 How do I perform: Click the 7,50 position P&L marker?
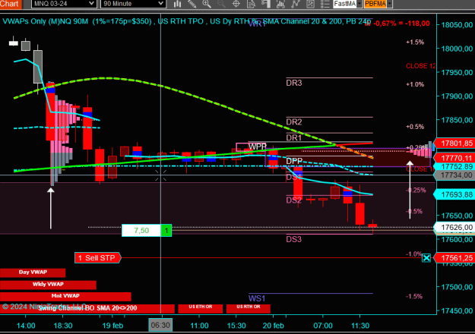[x=141, y=231]
